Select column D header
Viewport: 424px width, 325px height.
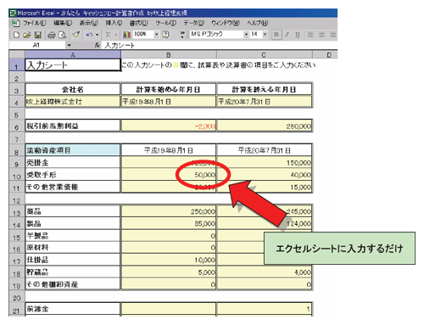pyautogui.click(x=325, y=54)
